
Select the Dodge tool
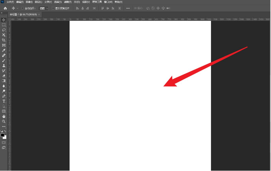point(4,91)
